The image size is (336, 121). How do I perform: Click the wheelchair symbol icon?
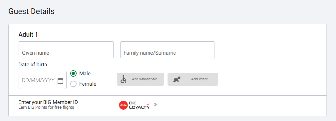point(123,79)
